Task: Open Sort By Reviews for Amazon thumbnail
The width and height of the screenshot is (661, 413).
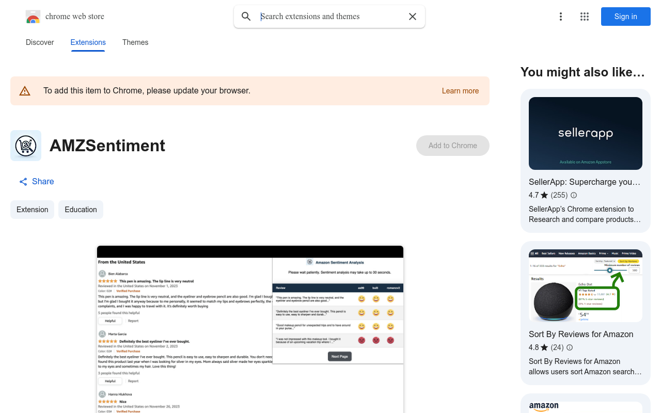Action: tap(586, 286)
